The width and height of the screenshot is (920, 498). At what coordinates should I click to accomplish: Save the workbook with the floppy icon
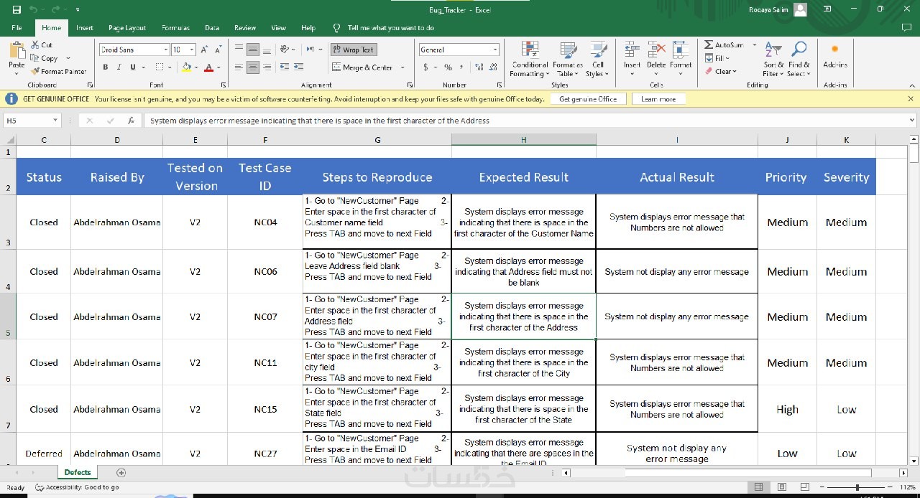(17, 9)
